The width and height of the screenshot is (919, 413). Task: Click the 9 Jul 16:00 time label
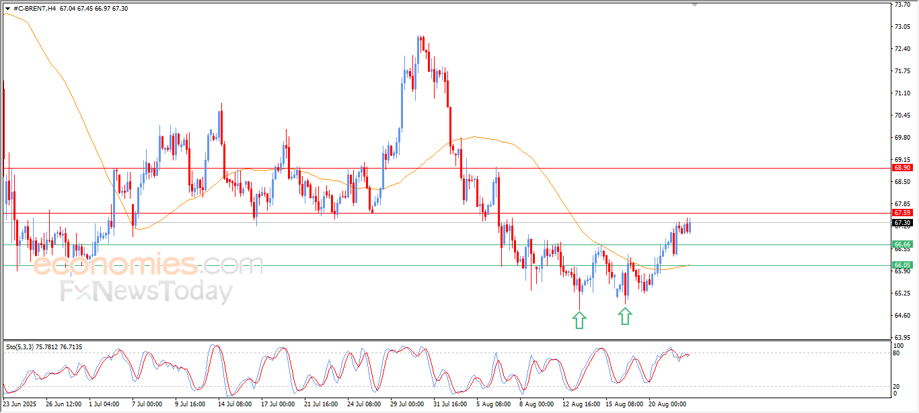click(x=192, y=404)
